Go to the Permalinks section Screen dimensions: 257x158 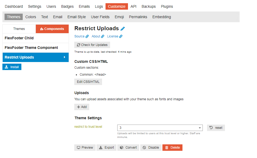[x=138, y=17]
